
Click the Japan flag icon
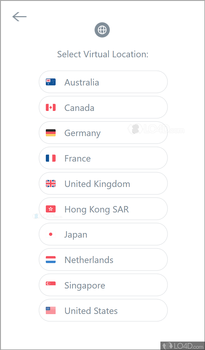point(51,234)
